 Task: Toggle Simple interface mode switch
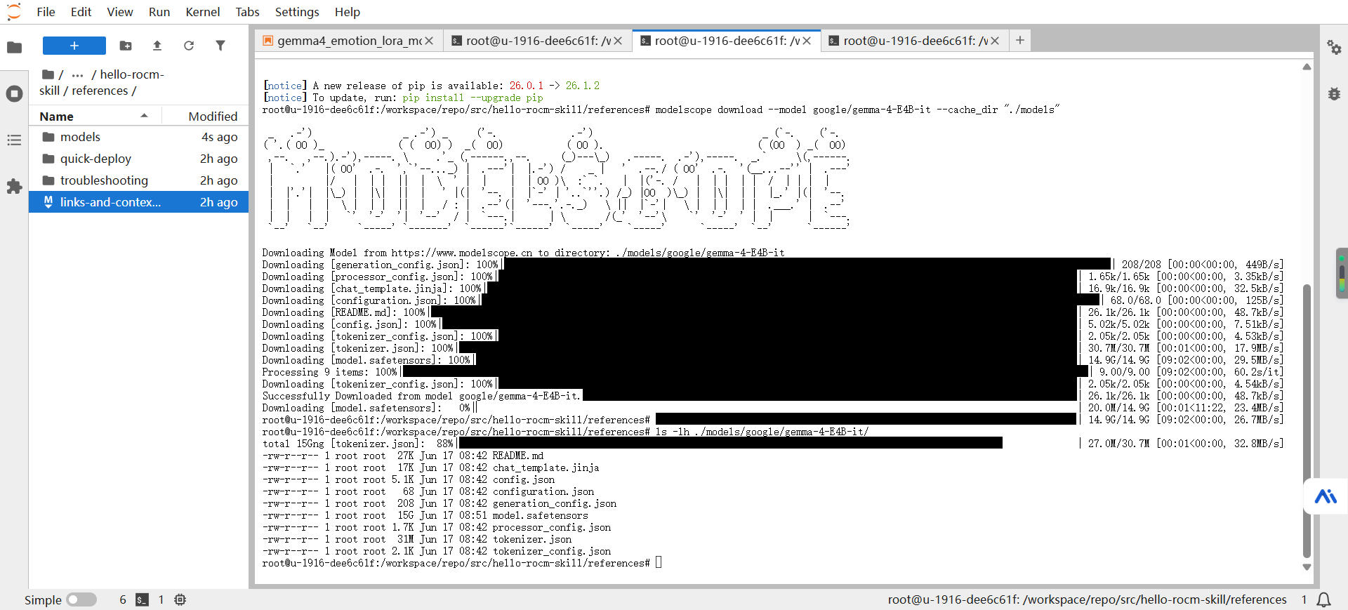[x=81, y=599]
